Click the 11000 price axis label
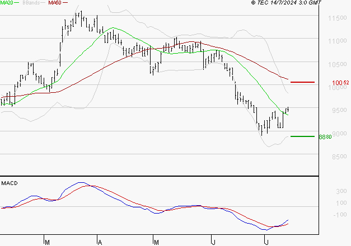This screenshot has height=246, width=351. tap(338, 41)
